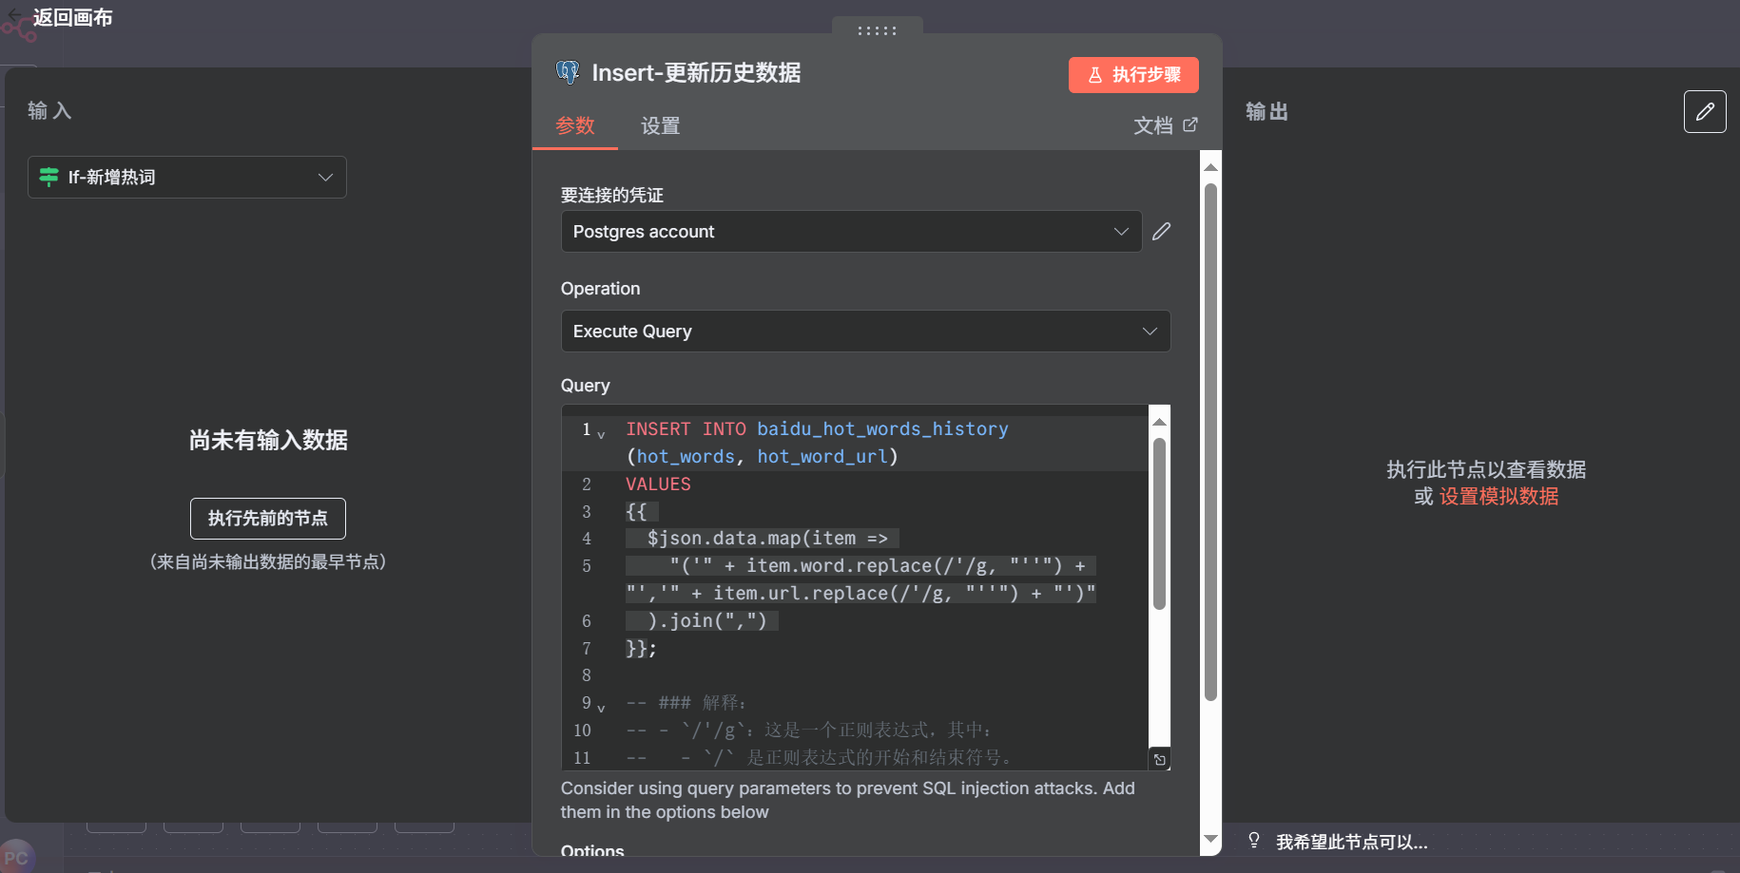
Task: Click 执行先前的节点 button
Action: coord(268,519)
